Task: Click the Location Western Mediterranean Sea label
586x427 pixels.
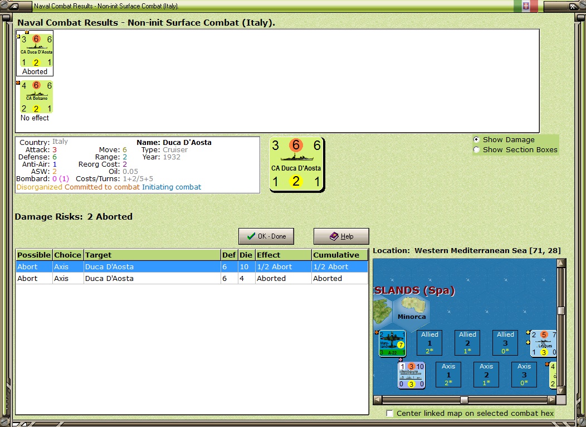Action: point(467,250)
